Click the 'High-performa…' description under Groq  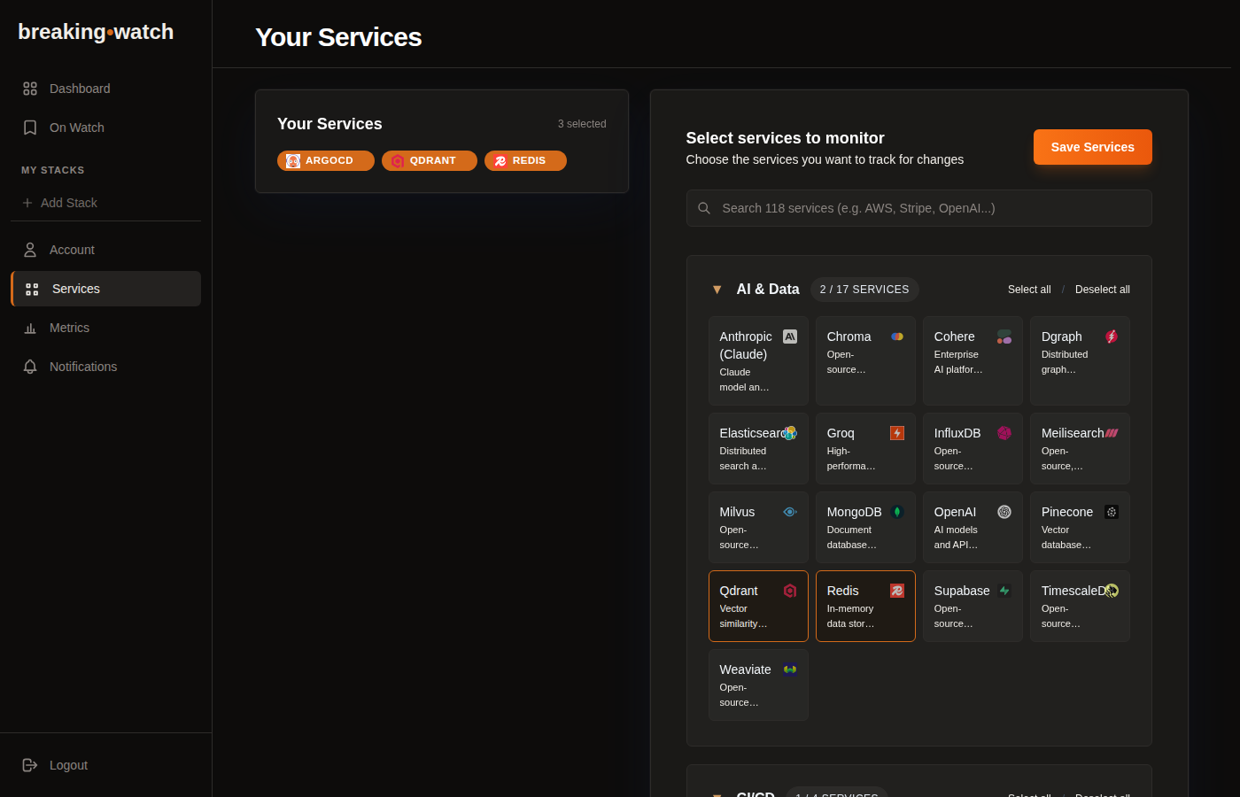851,459
